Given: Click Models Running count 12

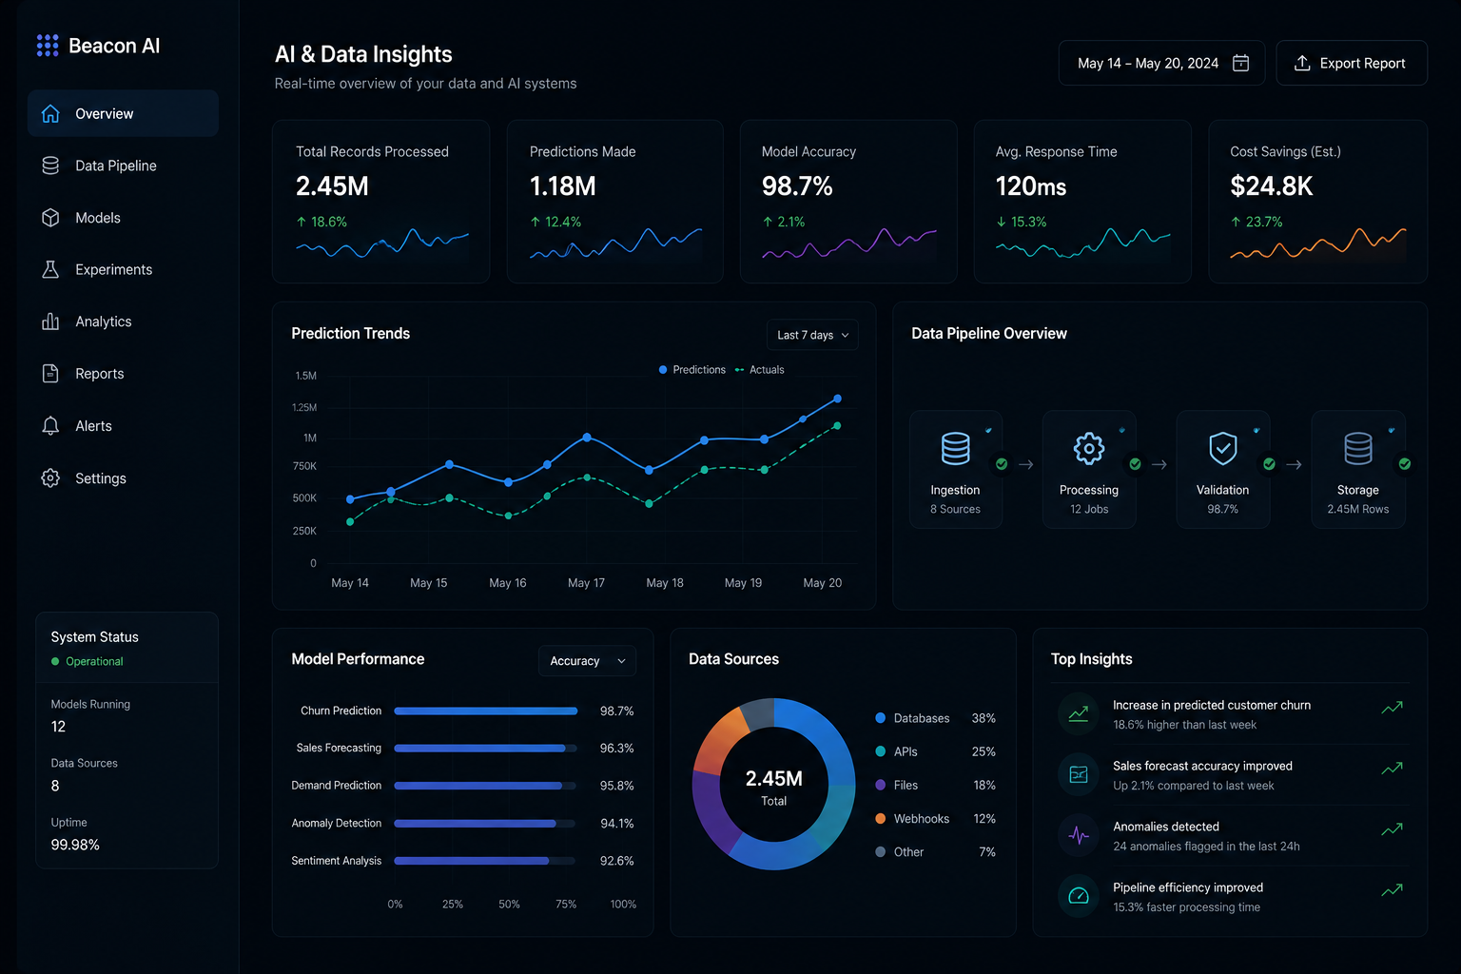Looking at the screenshot, I should pyautogui.click(x=58, y=727).
